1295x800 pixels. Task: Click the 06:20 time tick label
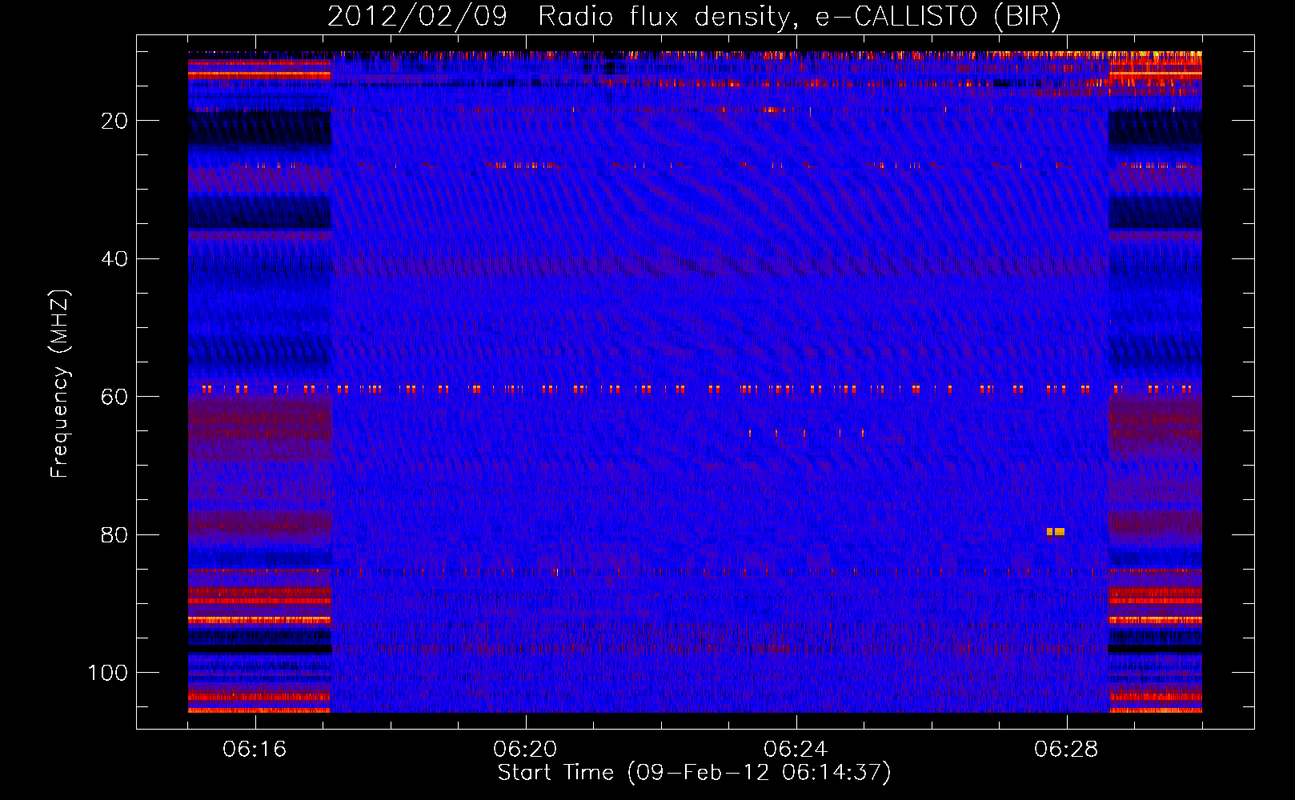(x=525, y=750)
